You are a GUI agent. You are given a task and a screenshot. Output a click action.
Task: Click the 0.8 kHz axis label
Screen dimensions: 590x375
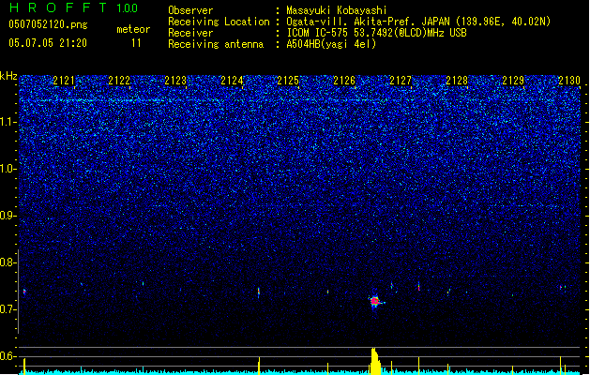click(8, 262)
